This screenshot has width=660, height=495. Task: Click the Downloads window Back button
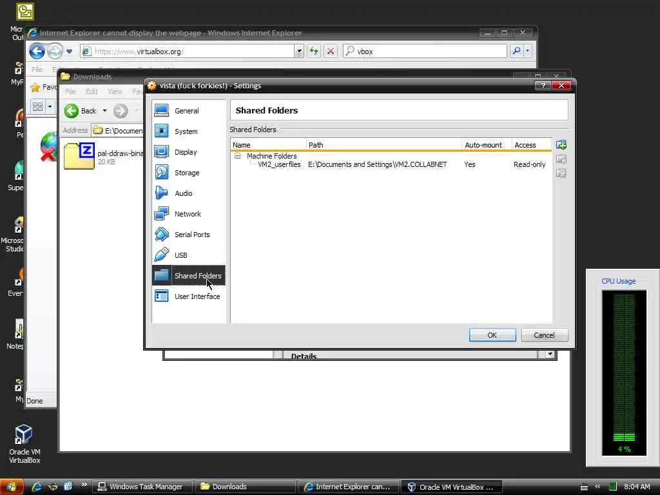click(81, 111)
